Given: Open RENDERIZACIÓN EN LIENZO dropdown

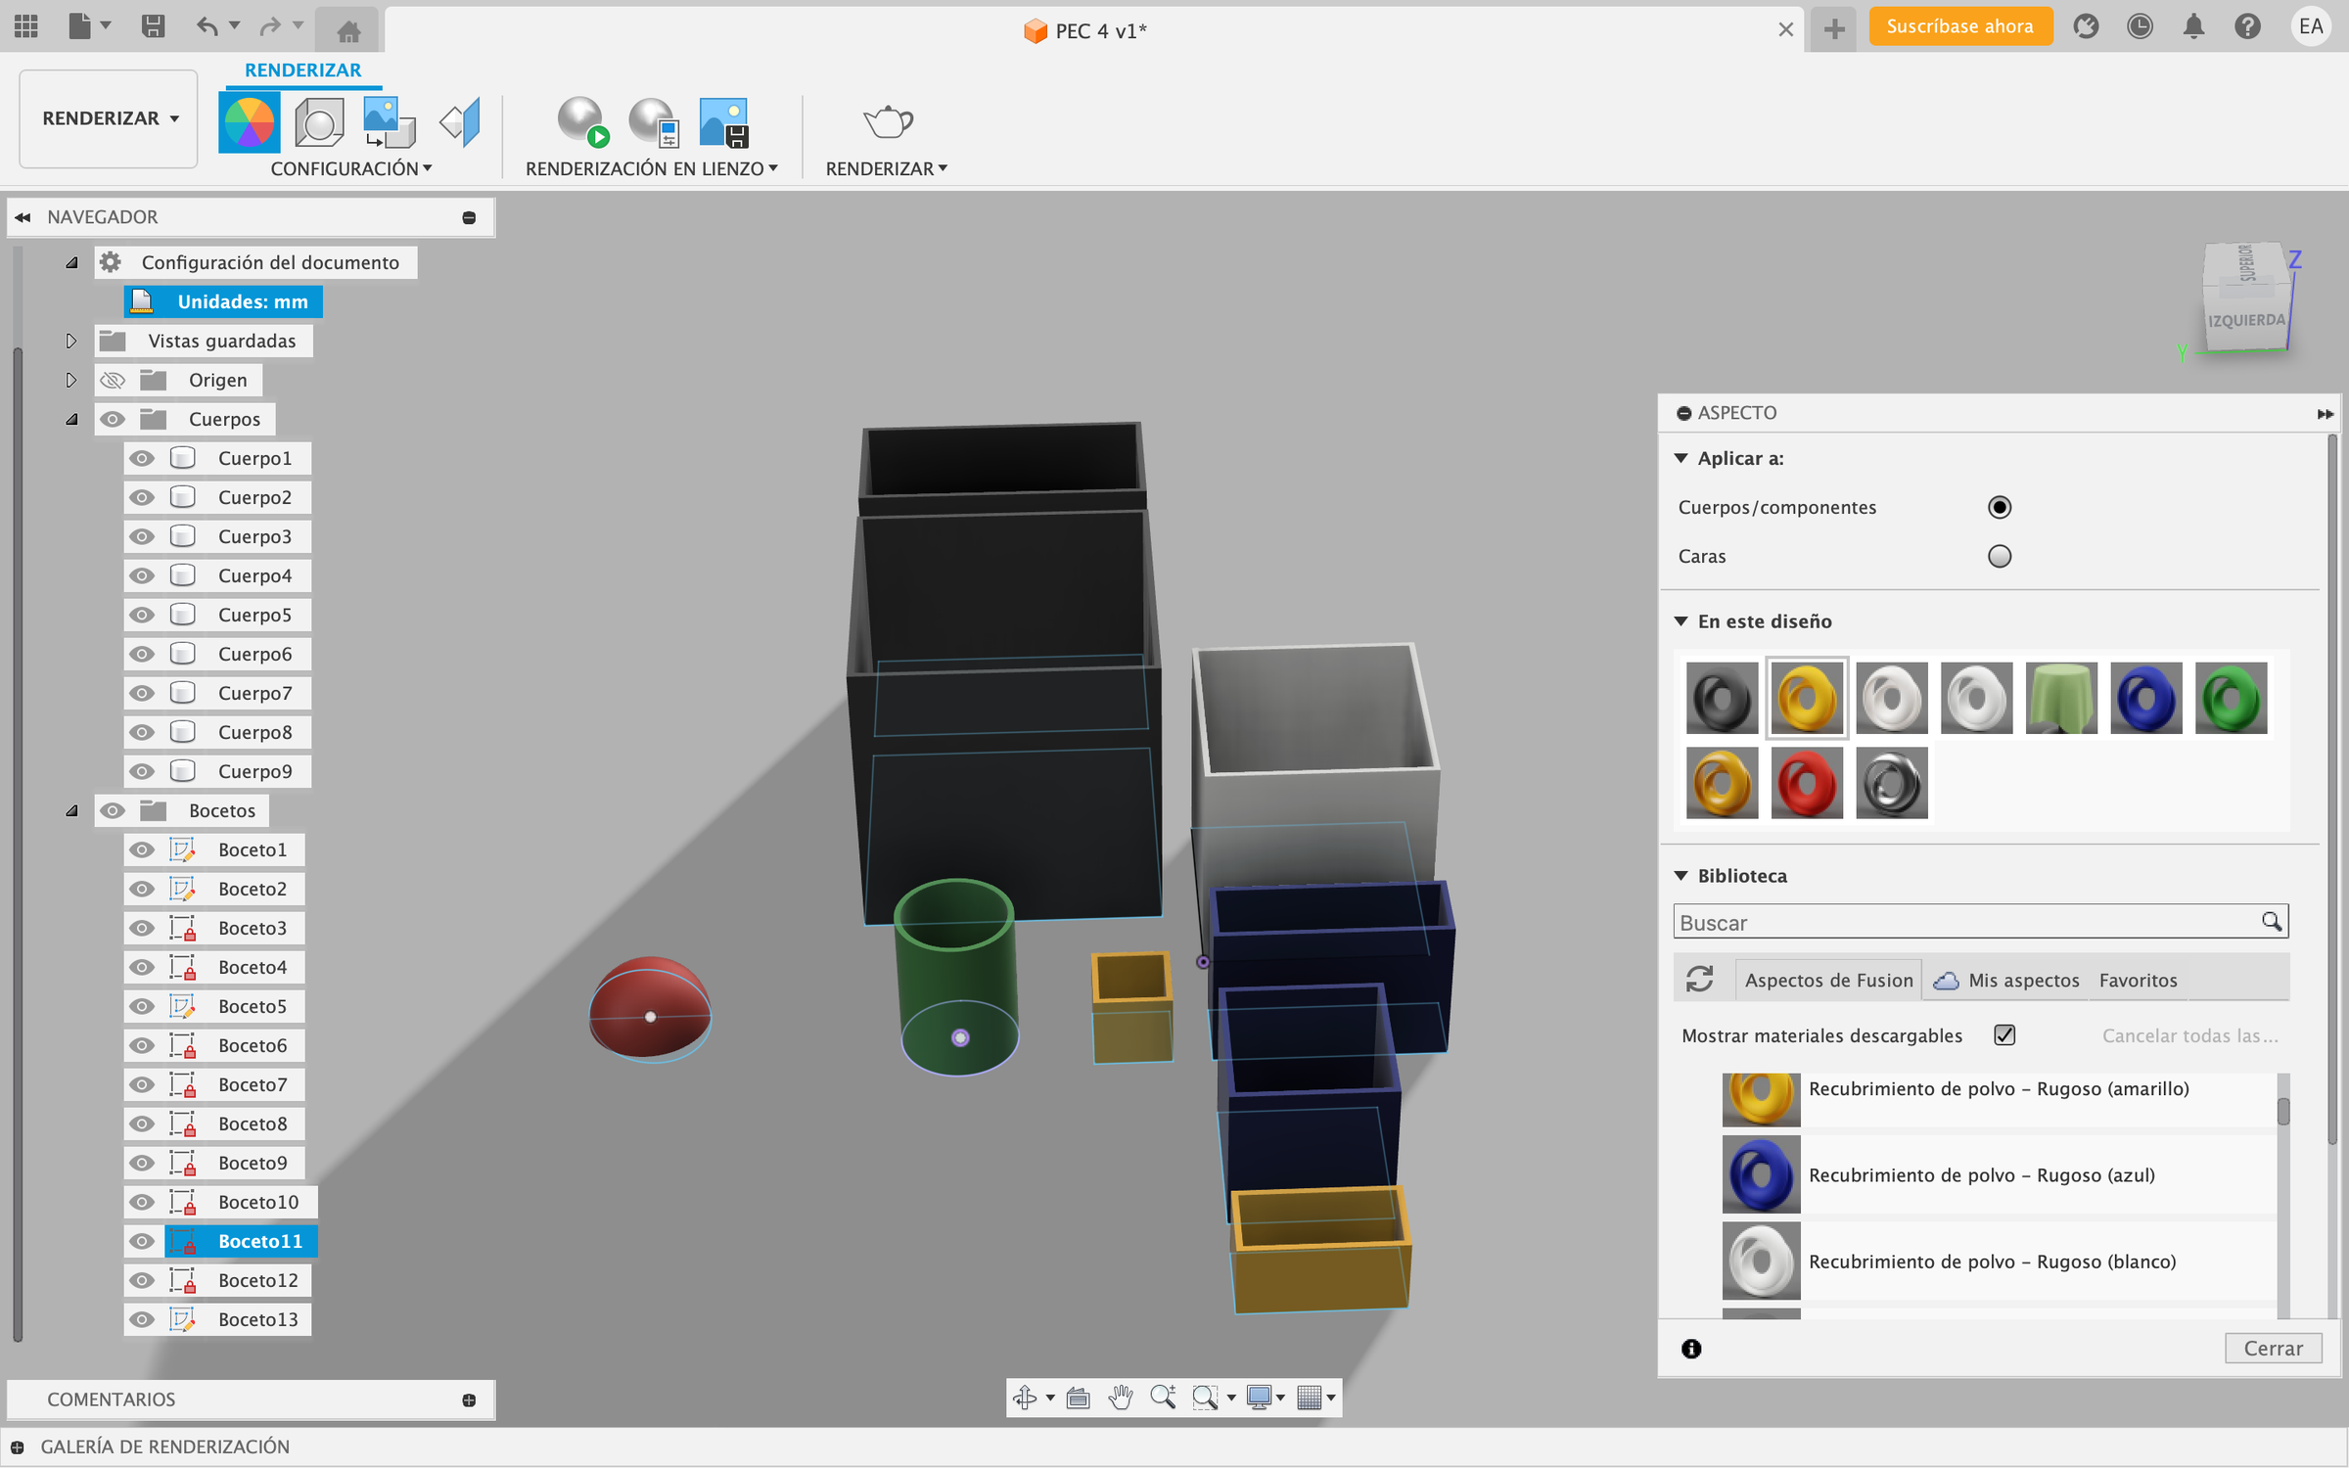Looking at the screenshot, I should (x=652, y=168).
